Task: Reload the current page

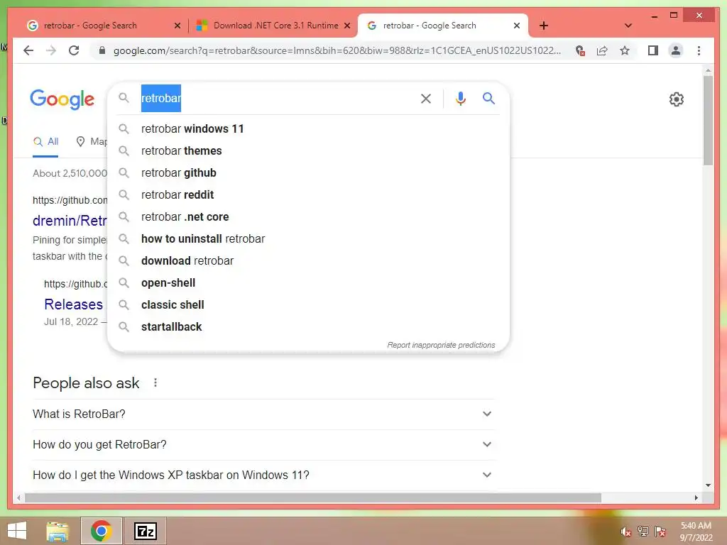Action: [74, 50]
